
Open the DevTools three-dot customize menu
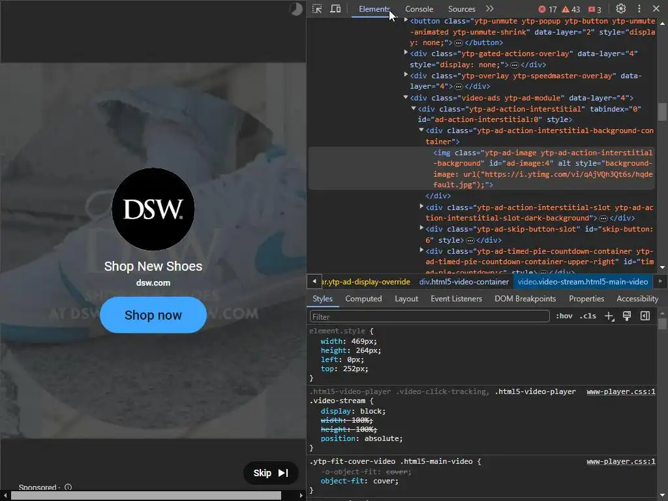(639, 8)
